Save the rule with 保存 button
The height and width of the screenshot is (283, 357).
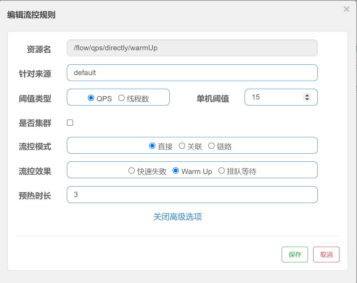tap(295, 255)
